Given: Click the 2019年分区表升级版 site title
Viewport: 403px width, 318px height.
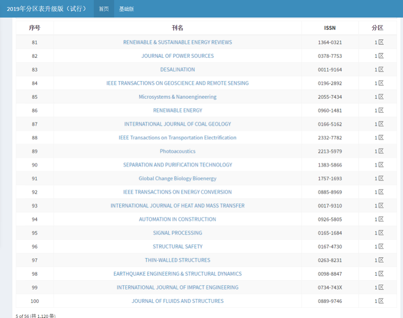Looking at the screenshot, I should (47, 9).
